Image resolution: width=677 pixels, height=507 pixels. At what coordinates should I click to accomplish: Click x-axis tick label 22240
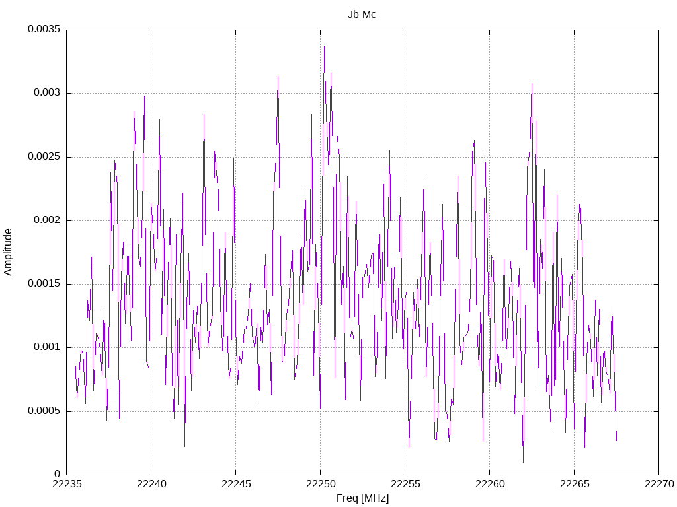tap(151, 484)
